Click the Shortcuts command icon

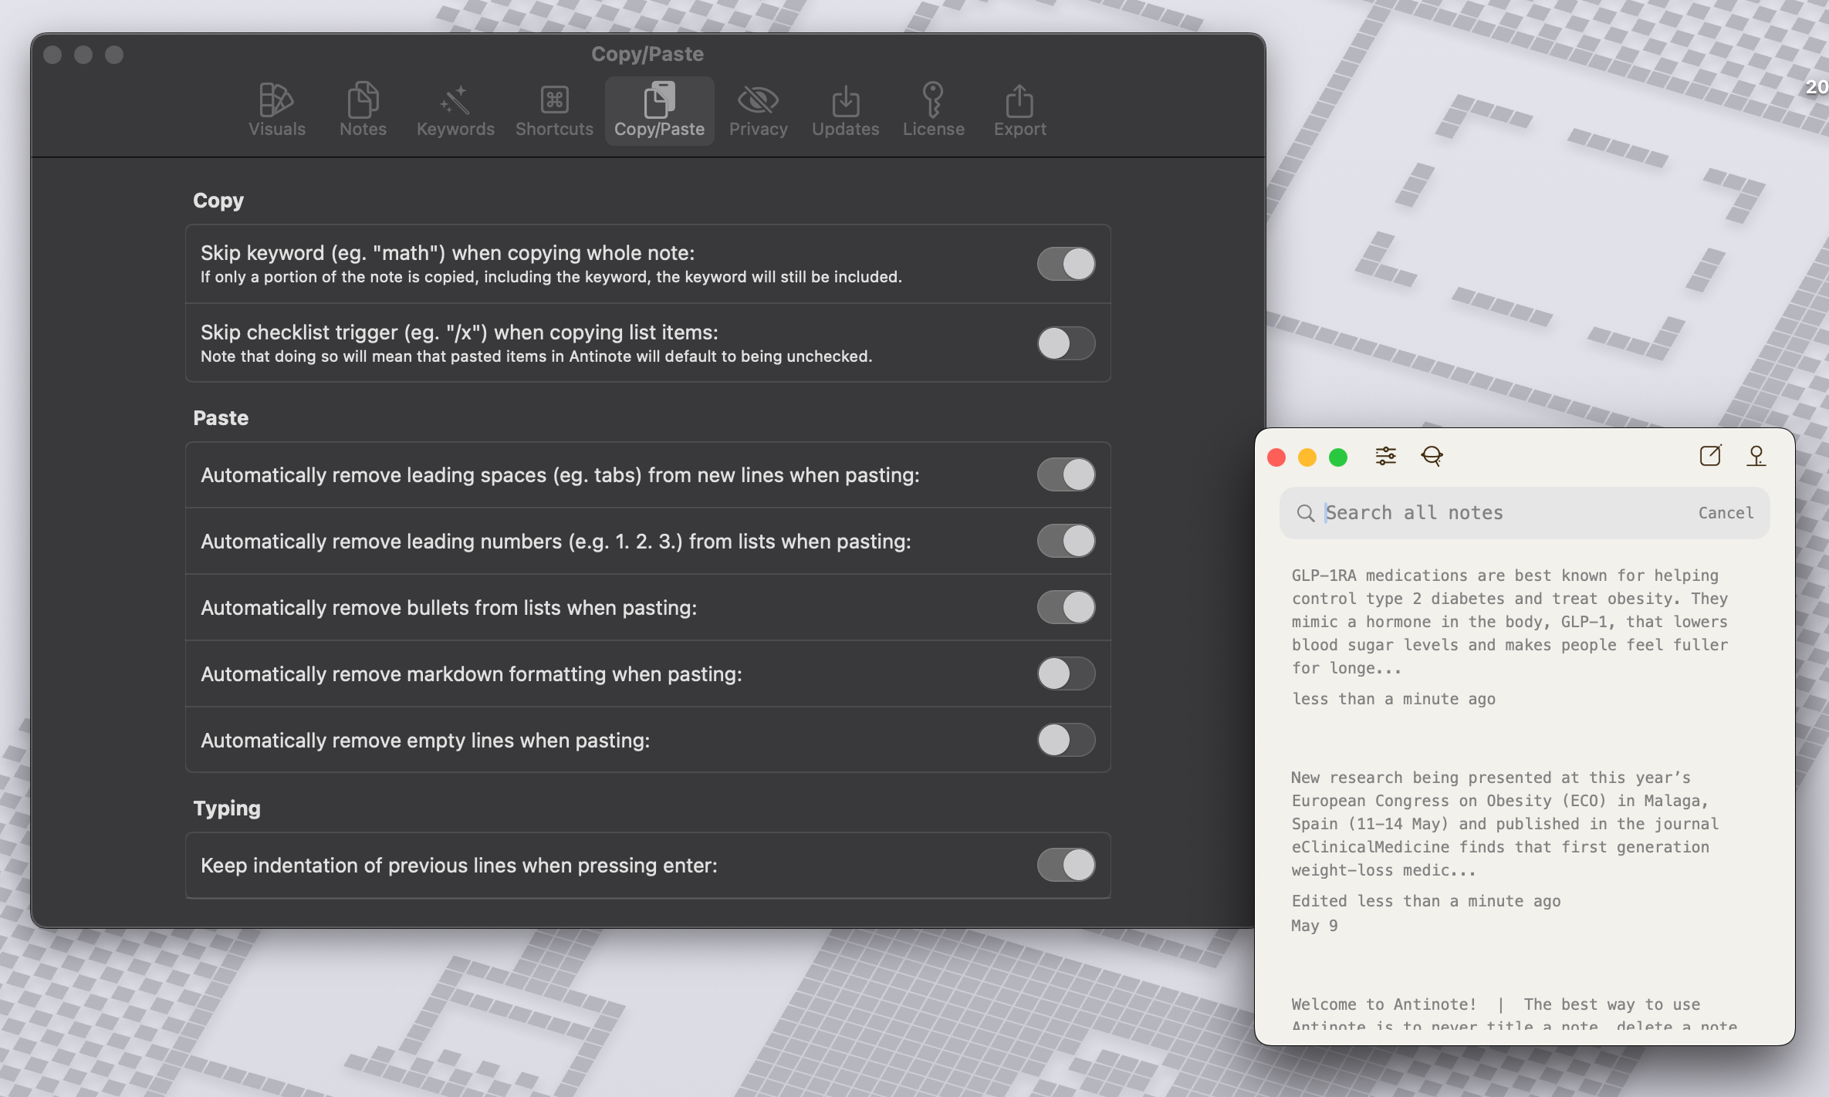tap(553, 109)
